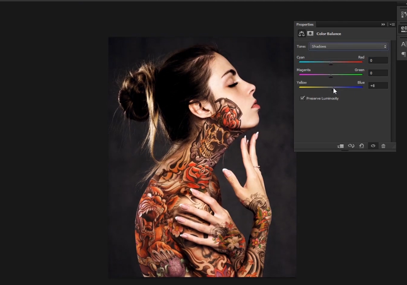Toggle the Preserve Luminosity checkbox
This screenshot has width=407, height=285.
tap(302, 98)
